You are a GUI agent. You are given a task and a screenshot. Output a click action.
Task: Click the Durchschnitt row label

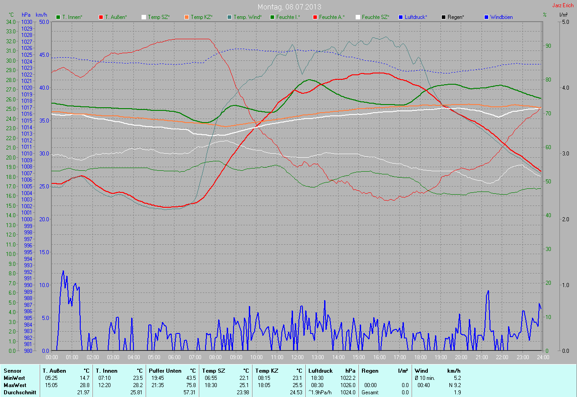coord(19,392)
